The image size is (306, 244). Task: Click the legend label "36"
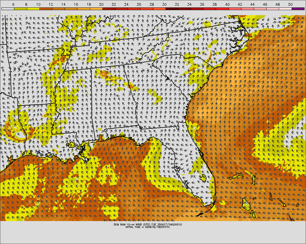point(202,4)
